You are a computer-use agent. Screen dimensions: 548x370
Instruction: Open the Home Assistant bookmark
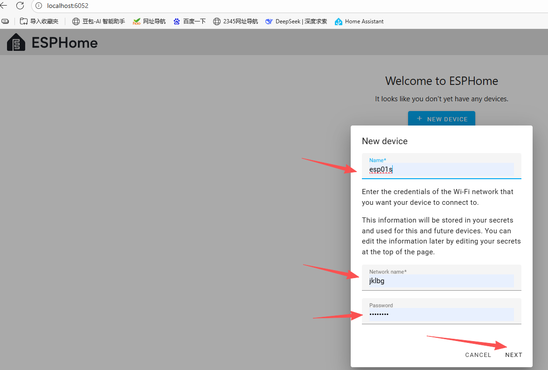(359, 21)
